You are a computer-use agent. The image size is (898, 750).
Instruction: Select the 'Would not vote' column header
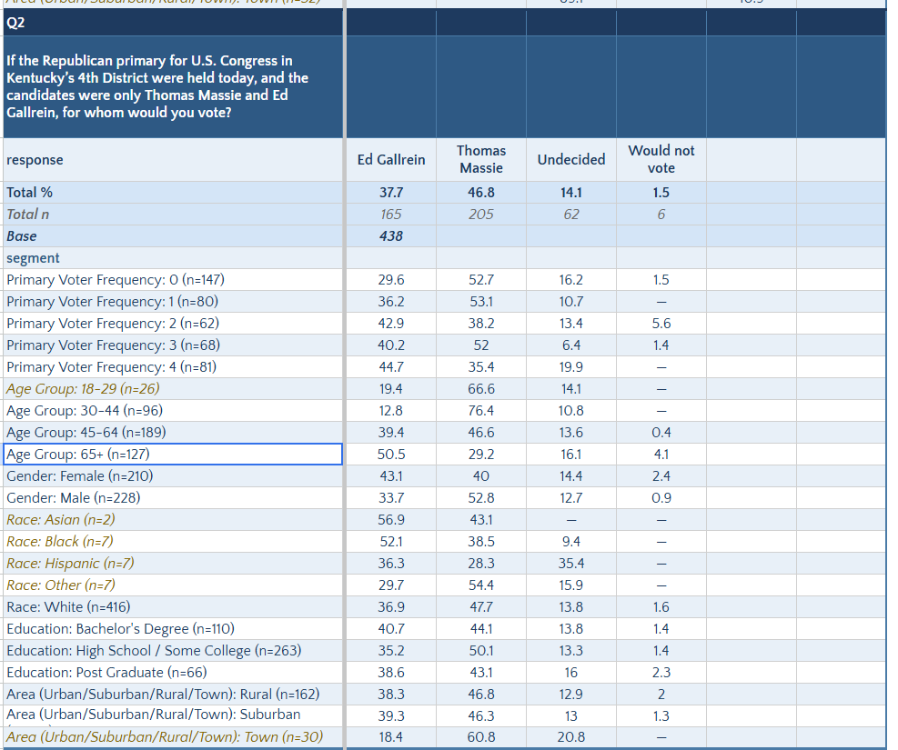pos(661,160)
